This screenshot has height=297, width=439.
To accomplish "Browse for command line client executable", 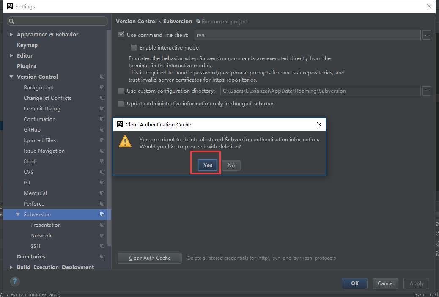I will pos(427,35).
